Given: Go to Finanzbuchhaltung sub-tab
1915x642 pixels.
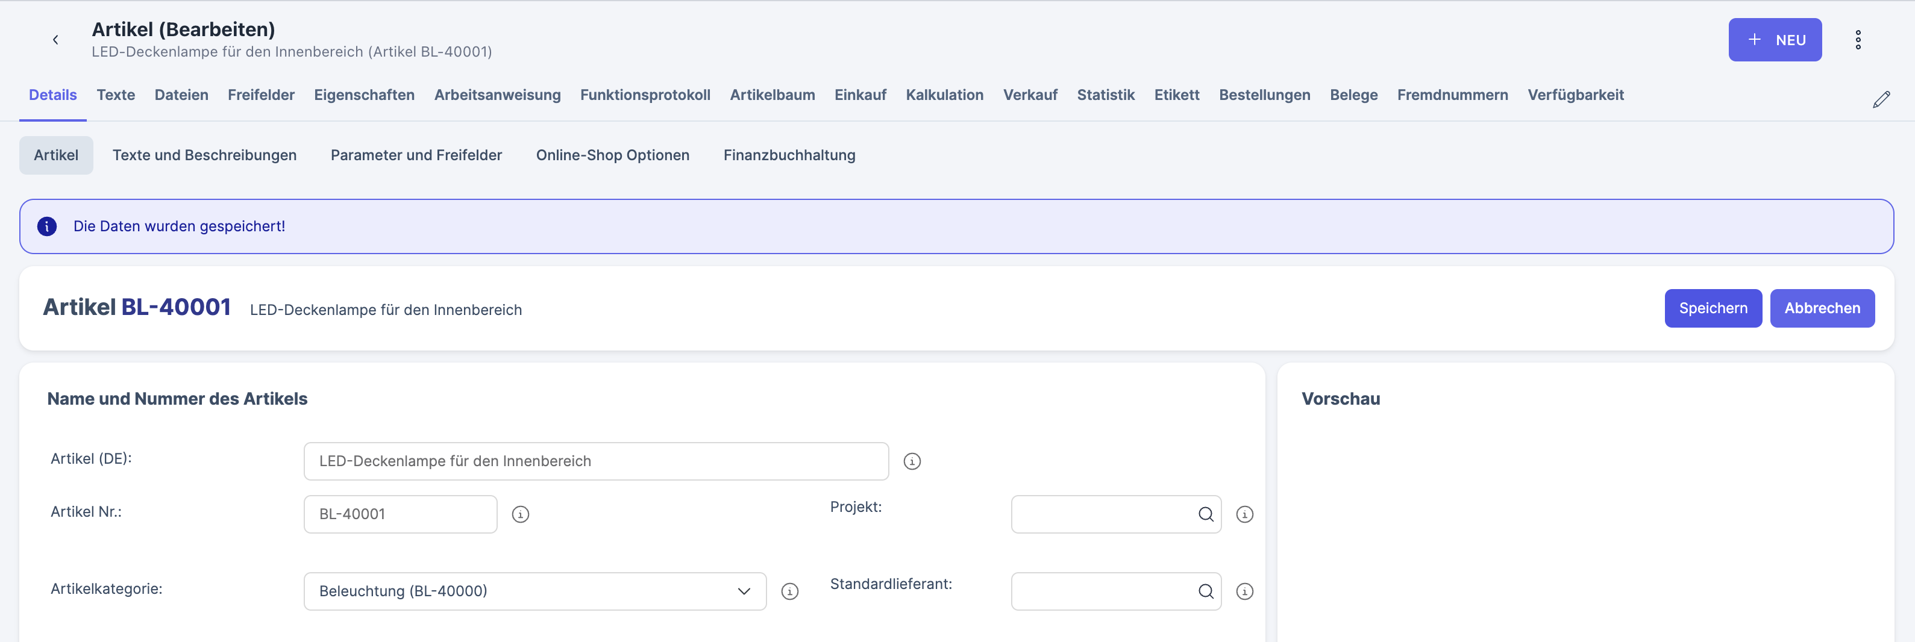Looking at the screenshot, I should (789, 155).
